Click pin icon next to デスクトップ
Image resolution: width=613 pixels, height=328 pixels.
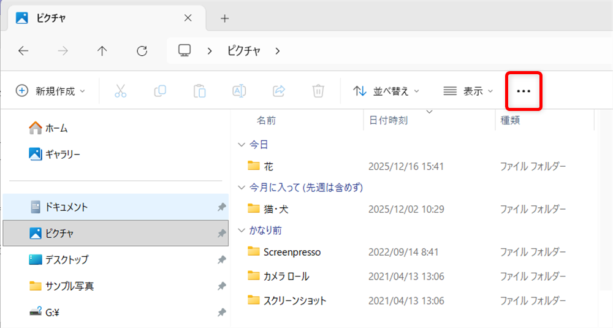pyautogui.click(x=222, y=259)
